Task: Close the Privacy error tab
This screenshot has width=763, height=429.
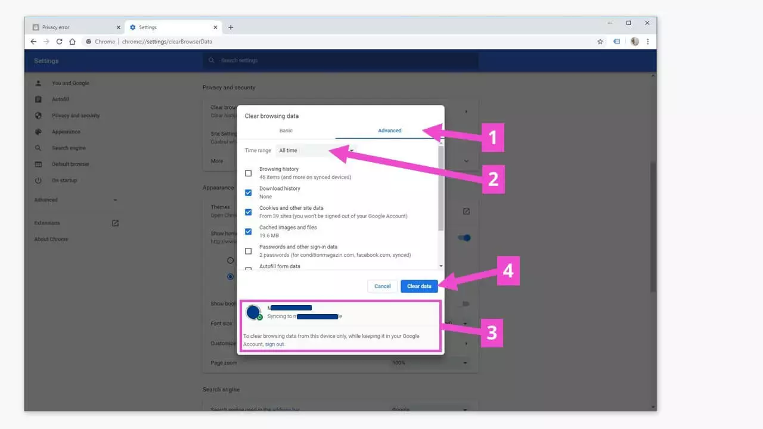Action: [118, 27]
